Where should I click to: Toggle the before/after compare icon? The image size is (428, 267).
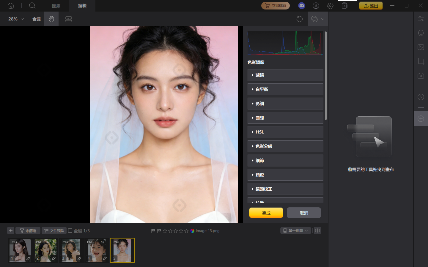317,231
